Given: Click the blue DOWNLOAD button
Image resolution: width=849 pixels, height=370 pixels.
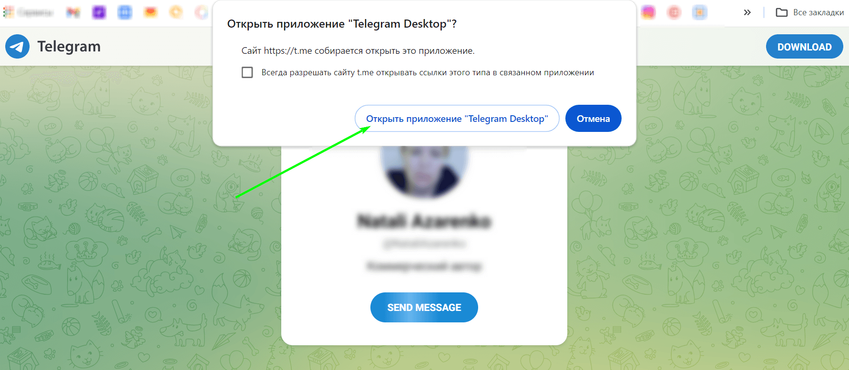Looking at the screenshot, I should pos(804,47).
